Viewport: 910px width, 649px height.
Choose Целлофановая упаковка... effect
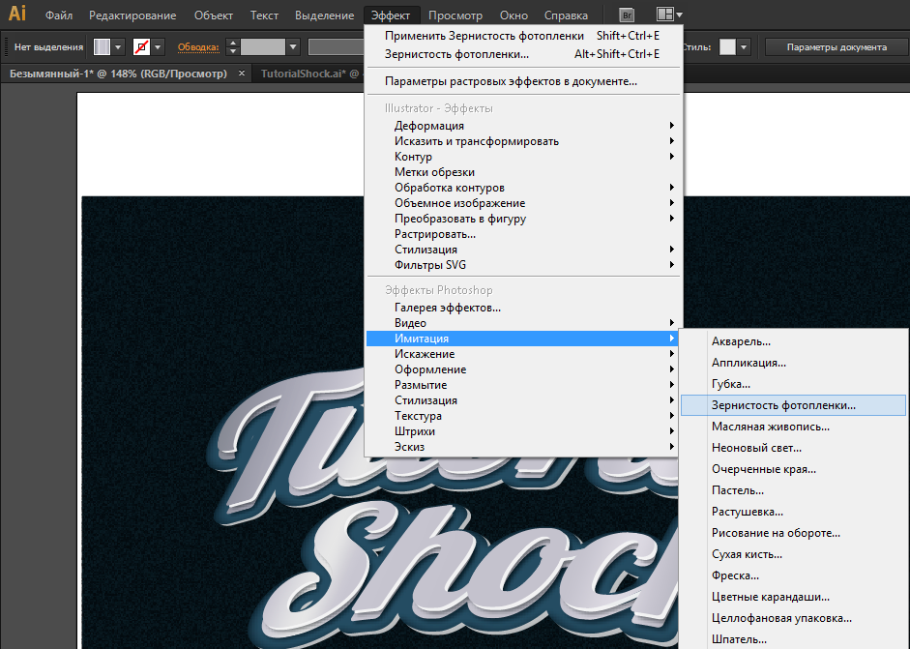tap(793, 618)
